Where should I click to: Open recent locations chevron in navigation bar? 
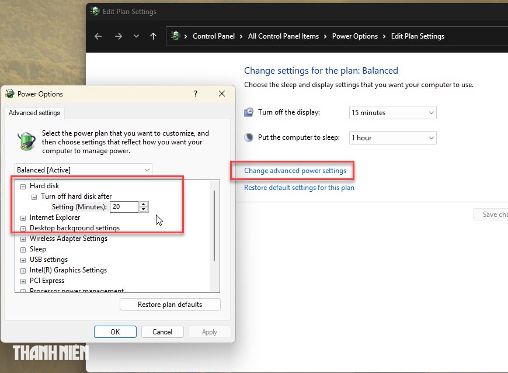[137, 36]
